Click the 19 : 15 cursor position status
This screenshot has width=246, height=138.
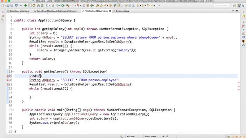click(165, 136)
